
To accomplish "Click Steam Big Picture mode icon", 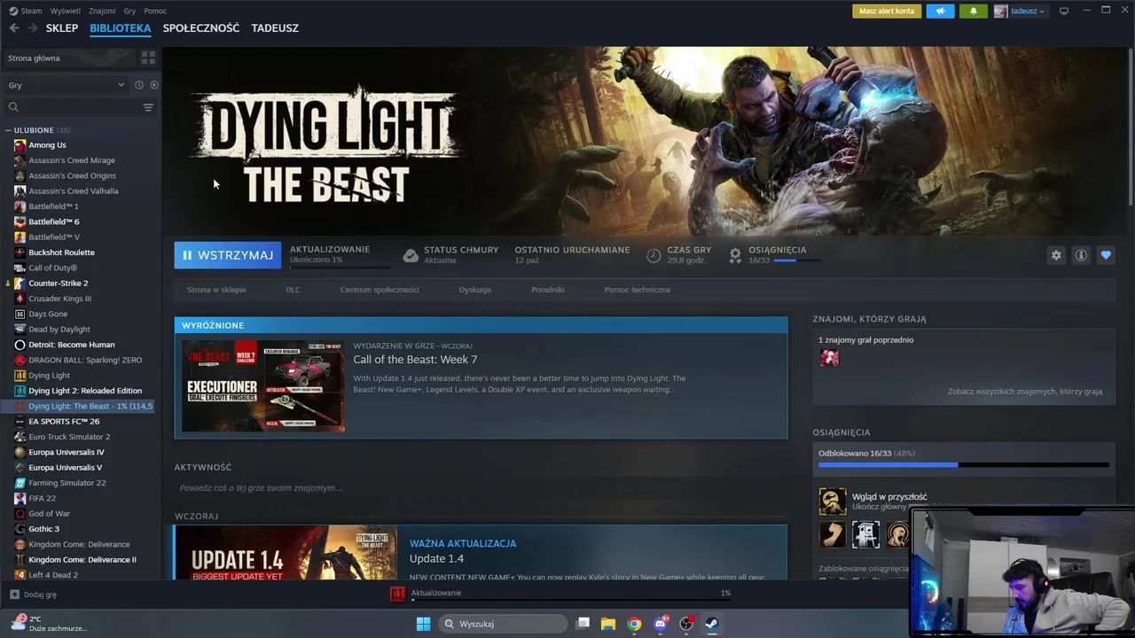I will pyautogui.click(x=1064, y=11).
